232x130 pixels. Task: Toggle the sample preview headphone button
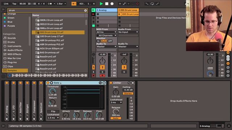pyautogui.click(x=10, y=75)
